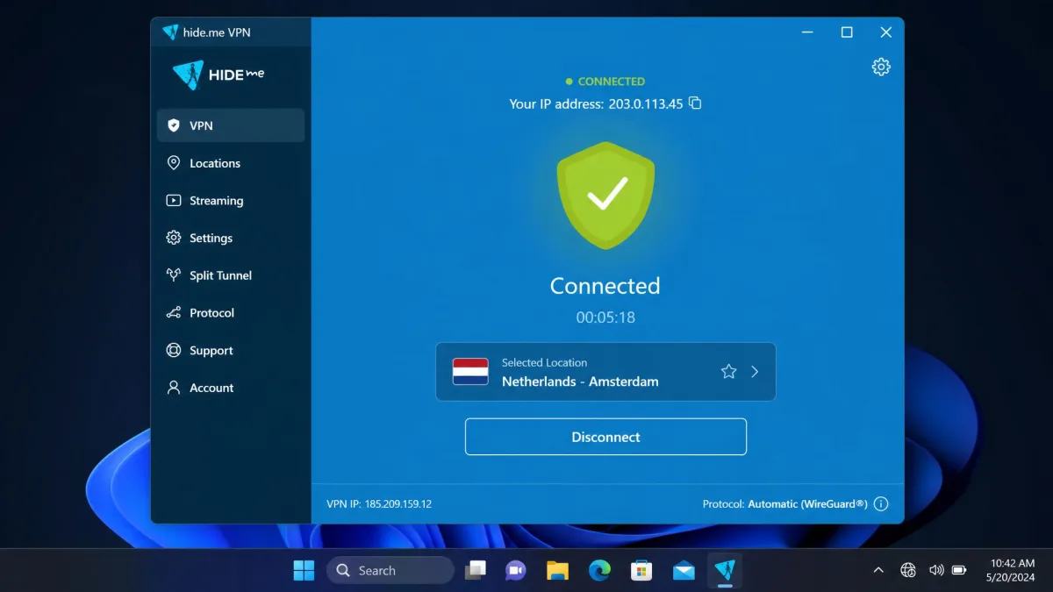This screenshot has height=592, width=1053.
Task: Open File Explorer from the taskbar
Action: tap(557, 571)
